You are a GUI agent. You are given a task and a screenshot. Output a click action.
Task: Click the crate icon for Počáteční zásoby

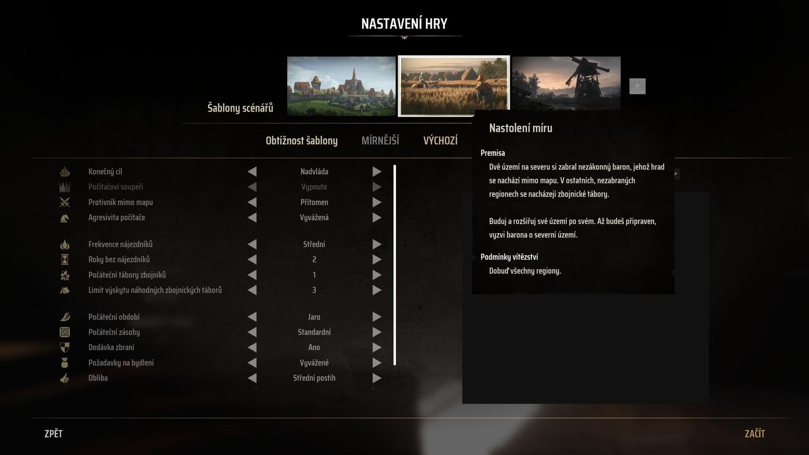[65, 332]
